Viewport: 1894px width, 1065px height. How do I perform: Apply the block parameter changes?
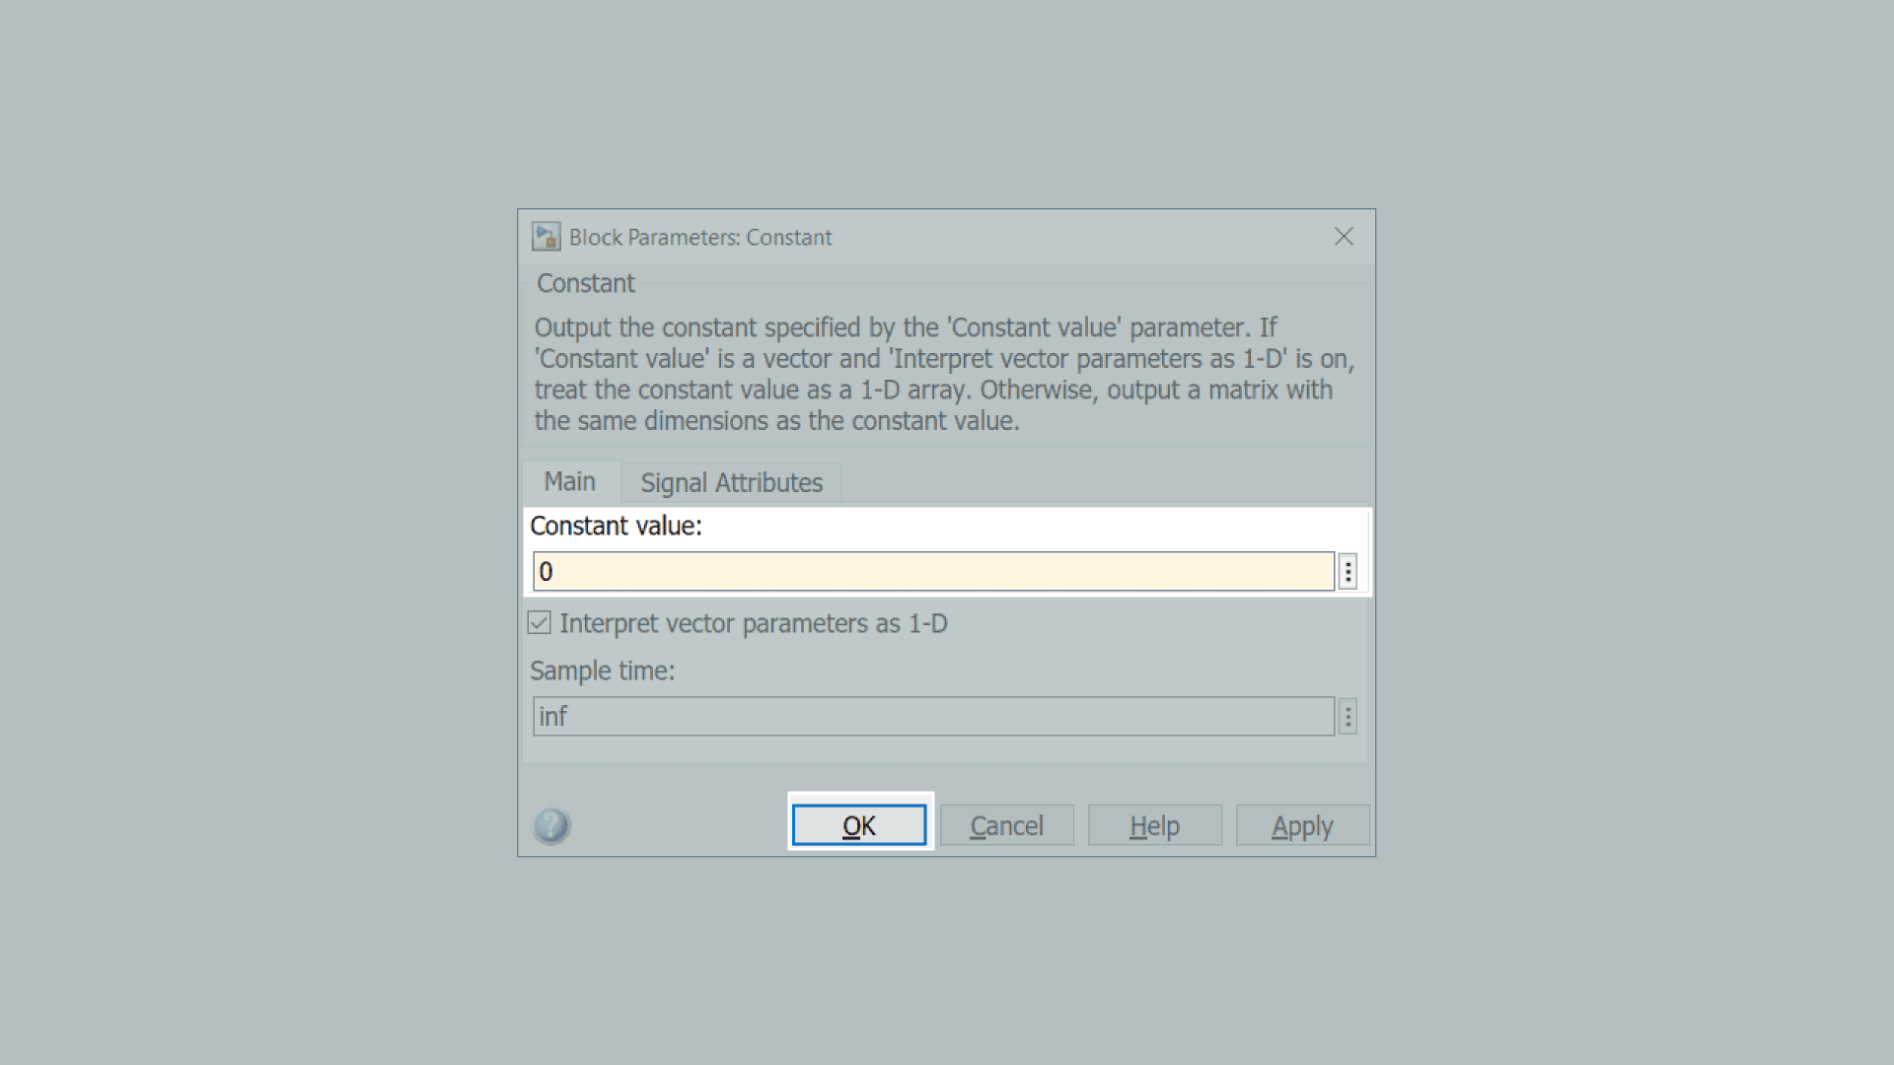click(1302, 825)
